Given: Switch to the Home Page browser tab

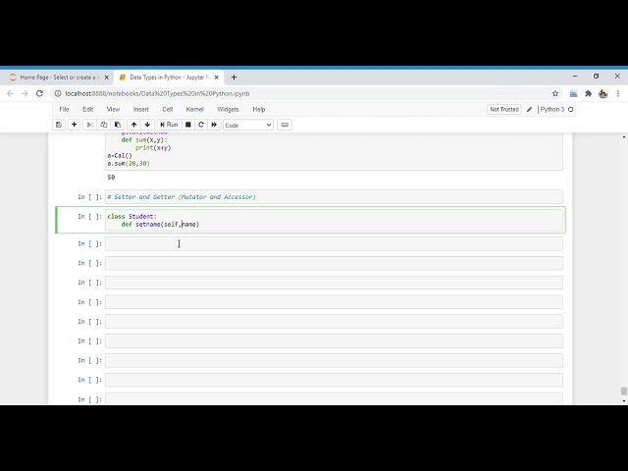Looking at the screenshot, I should (56, 78).
